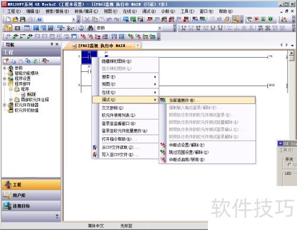Click the binoculars search icon
This screenshot has height=230, width=297.
click(90, 28)
